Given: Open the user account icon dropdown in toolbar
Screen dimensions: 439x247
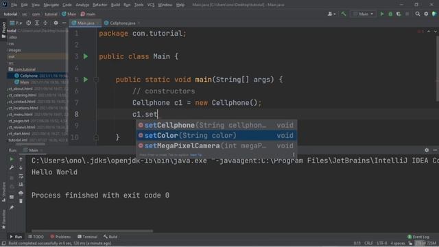Looking at the screenshot, I should (x=331, y=14).
